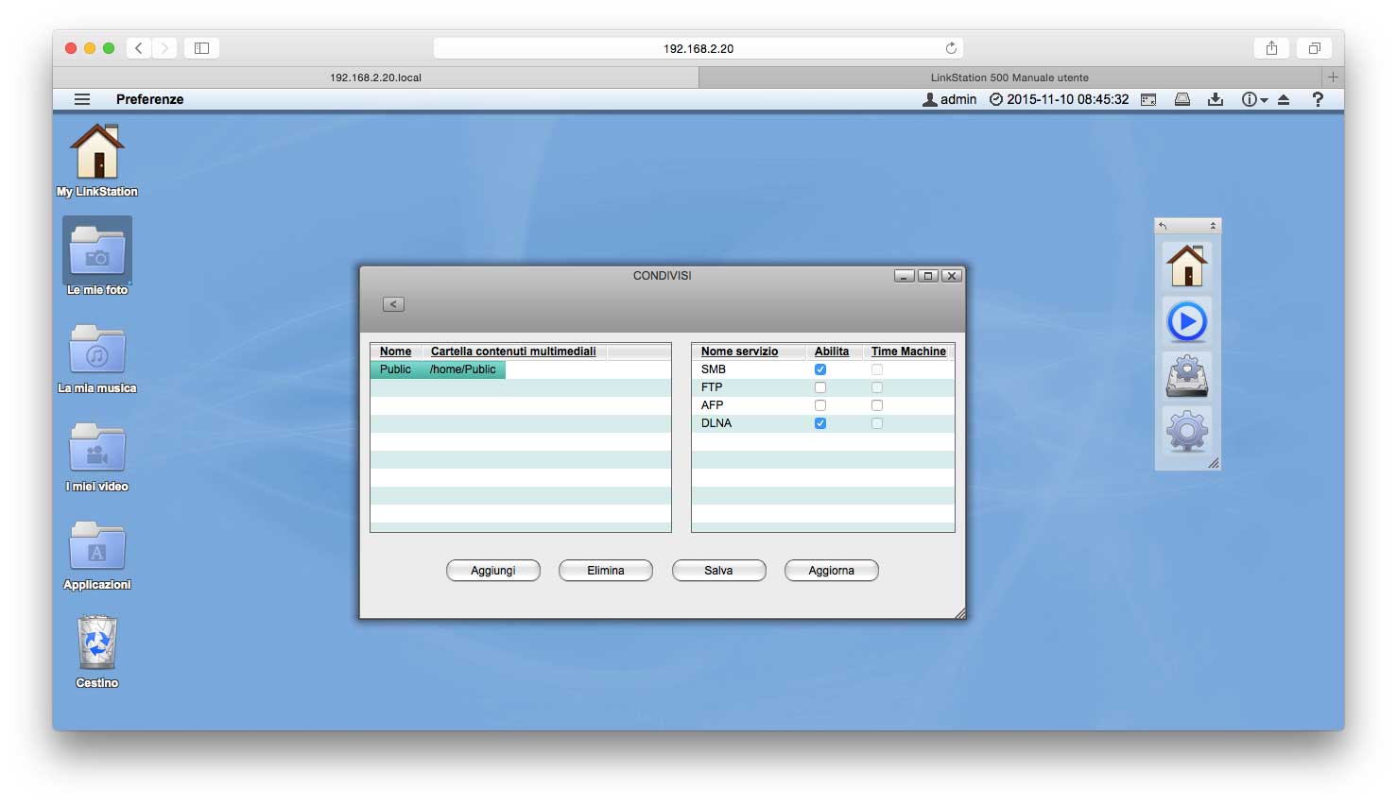Click the Preferenze menu title
1397x806 pixels.
149,99
